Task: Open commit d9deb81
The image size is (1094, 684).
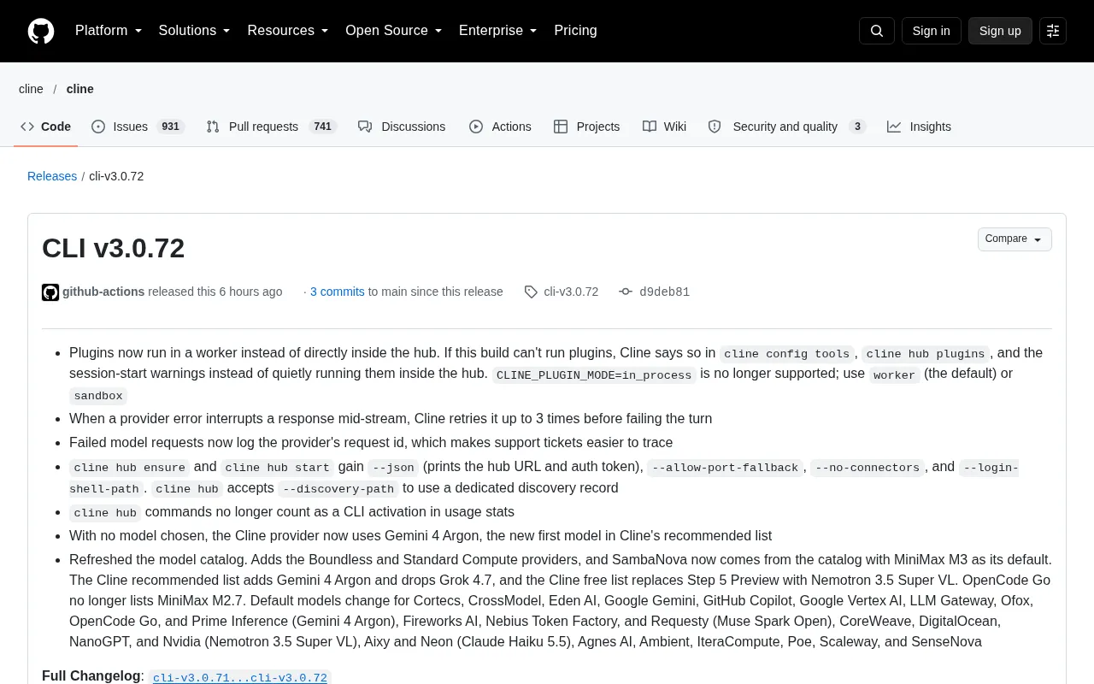Action: (664, 292)
